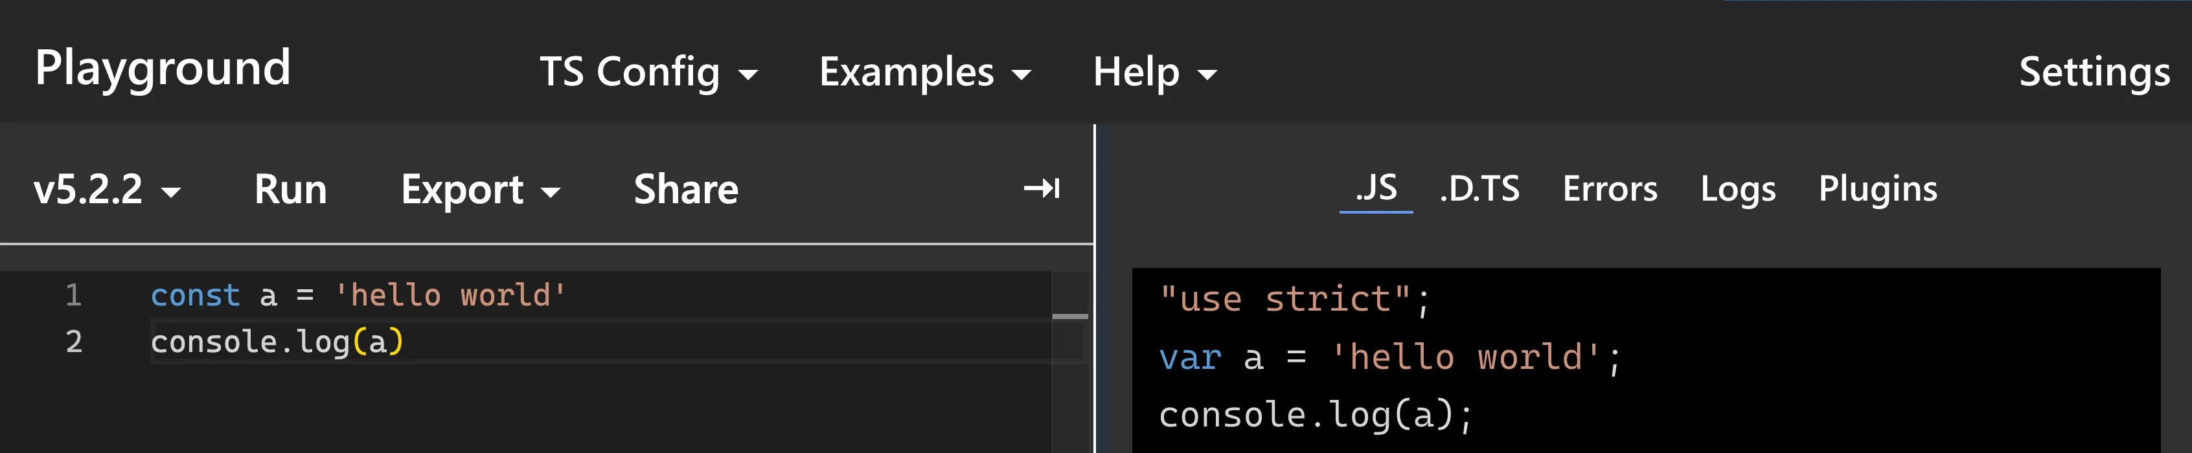Viewport: 2192px width, 453px height.
Task: Click line 1 of the code editor
Action: [x=358, y=296]
